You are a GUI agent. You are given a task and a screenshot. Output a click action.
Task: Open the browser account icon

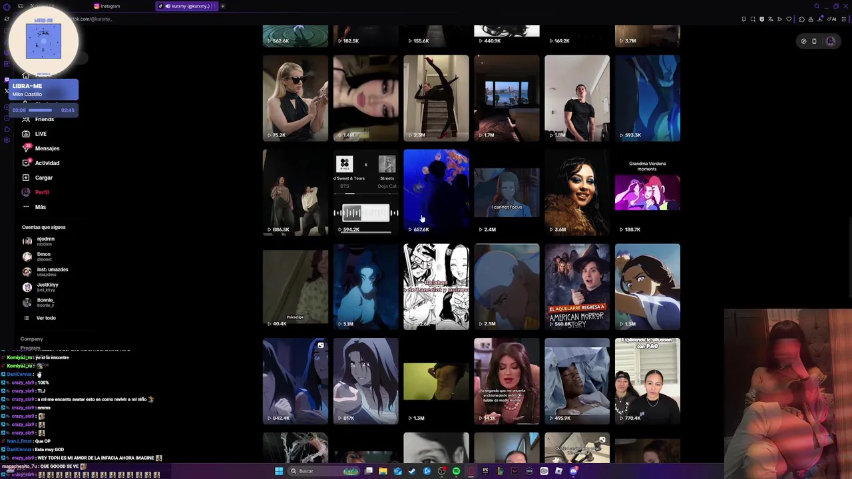click(811, 19)
